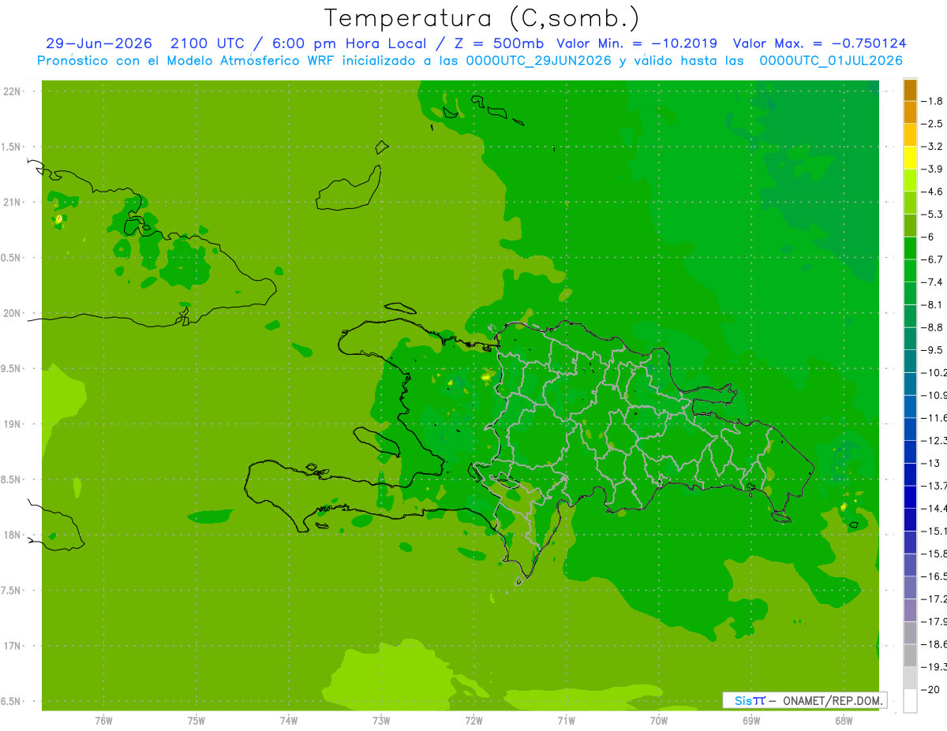The image size is (947, 731).
Task: Click the "-8.1" colorbar label
Action: point(933,304)
